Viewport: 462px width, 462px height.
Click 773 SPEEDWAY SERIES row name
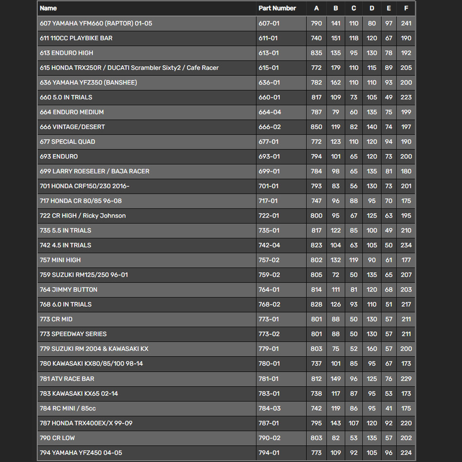(x=73, y=334)
